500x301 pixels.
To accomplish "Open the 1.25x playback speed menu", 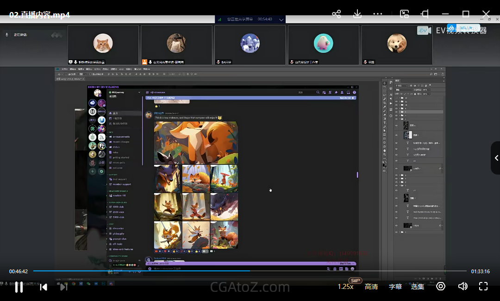I will point(345,287).
